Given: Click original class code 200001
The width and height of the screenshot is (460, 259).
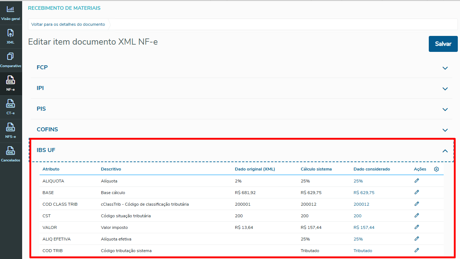Looking at the screenshot, I should coord(243,204).
